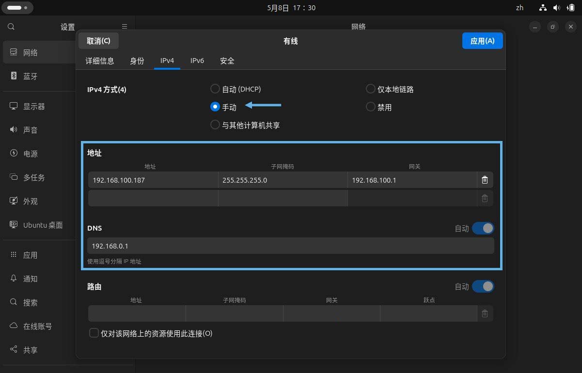Enable 仅对该网络上的资源使用此连接 checkbox
This screenshot has width=582, height=373.
94,333
